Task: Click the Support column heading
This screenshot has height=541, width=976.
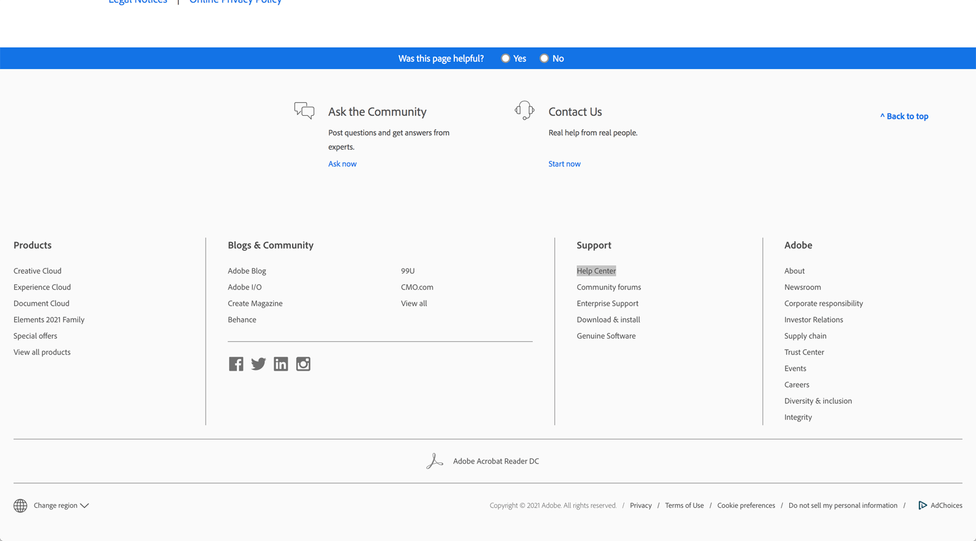Action: click(x=594, y=245)
